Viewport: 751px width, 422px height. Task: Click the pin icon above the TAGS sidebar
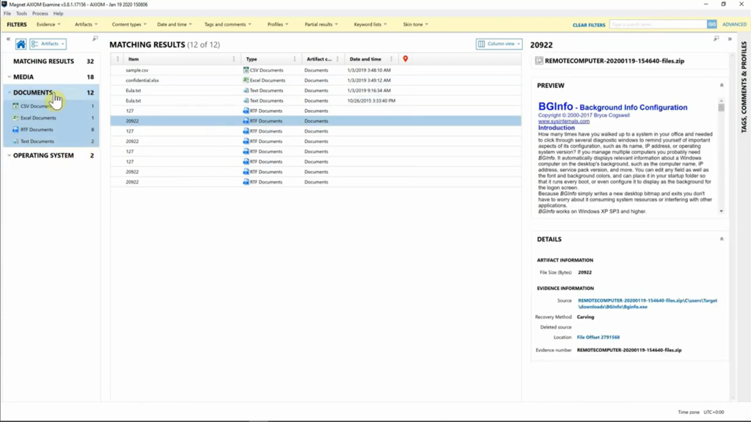(716, 39)
